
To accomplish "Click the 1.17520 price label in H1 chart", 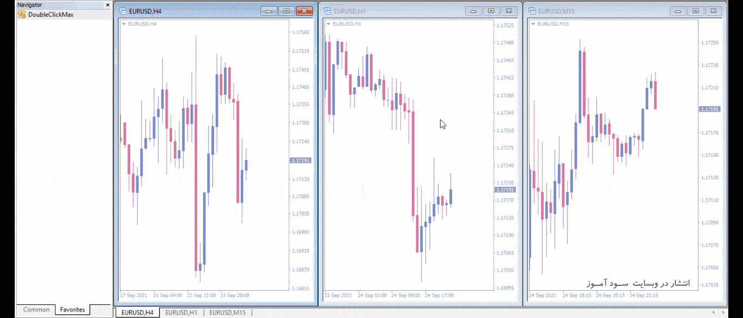I will [506, 26].
